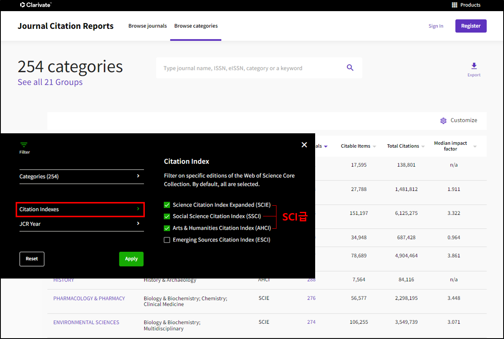Click the Reset button
This screenshot has height=339, width=504.
coord(32,259)
